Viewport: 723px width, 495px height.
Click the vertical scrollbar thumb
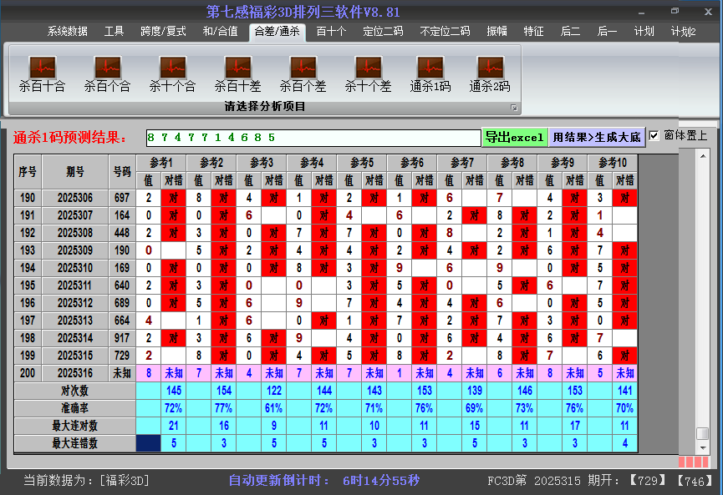(x=703, y=433)
